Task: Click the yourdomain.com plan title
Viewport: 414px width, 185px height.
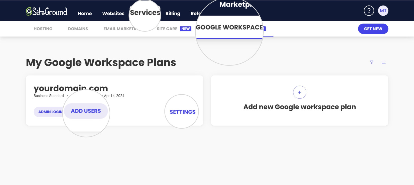Action: [x=71, y=88]
